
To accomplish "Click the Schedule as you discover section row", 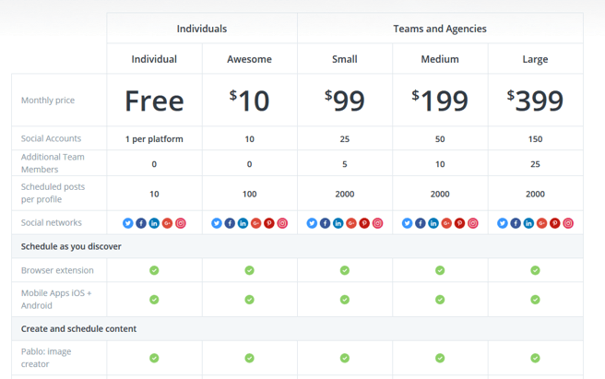I will point(297,246).
